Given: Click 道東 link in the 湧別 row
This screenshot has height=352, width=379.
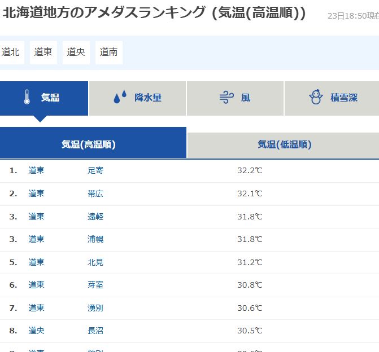Looking at the screenshot, I should (36, 308).
